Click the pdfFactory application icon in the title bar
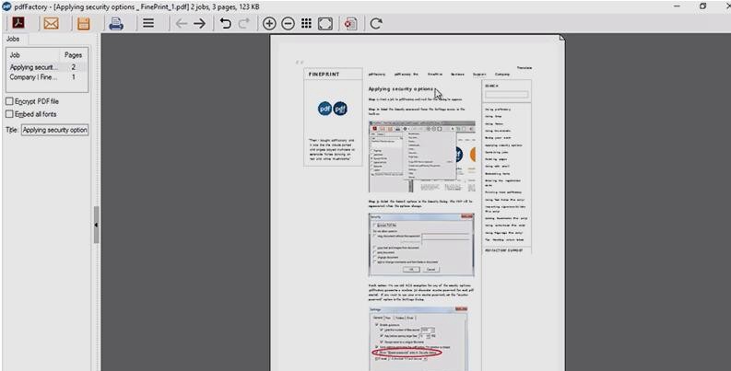This screenshot has width=731, height=371. click(x=6, y=6)
